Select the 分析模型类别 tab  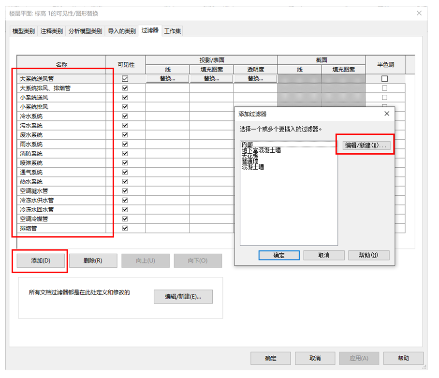point(86,31)
